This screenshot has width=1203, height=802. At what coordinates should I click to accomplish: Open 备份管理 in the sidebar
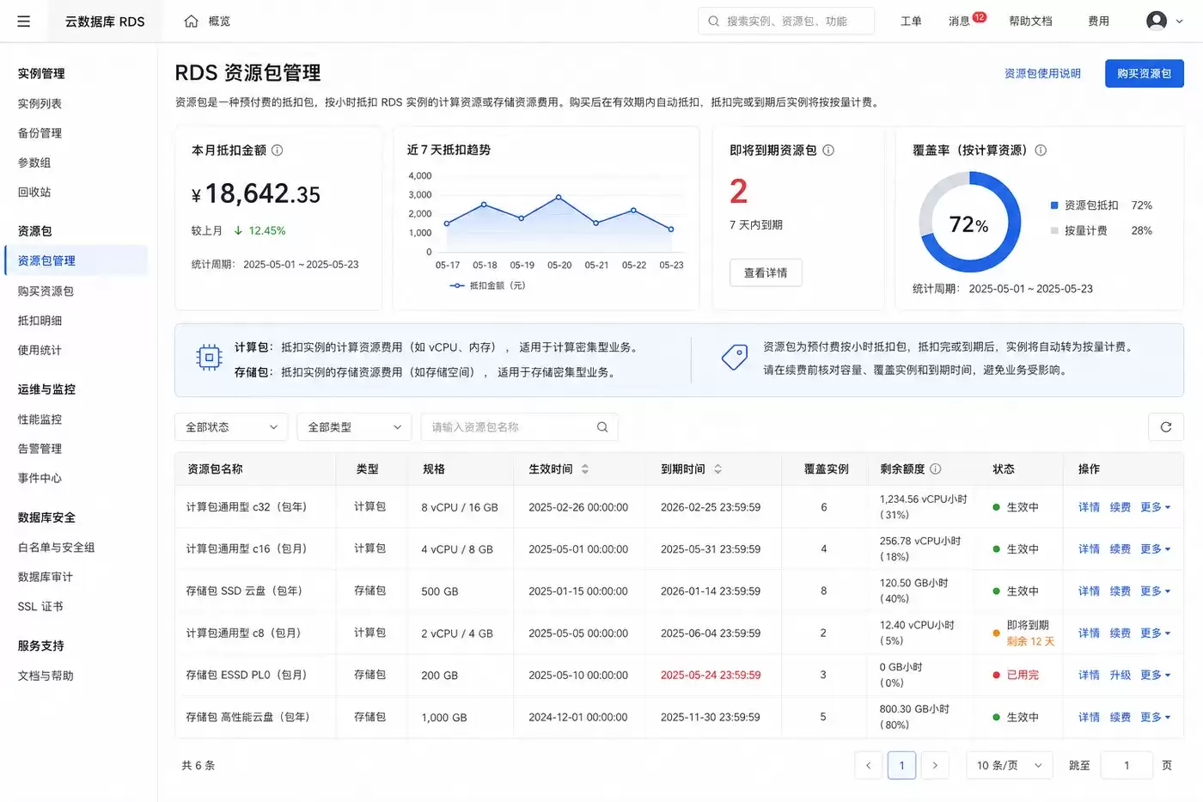point(40,133)
